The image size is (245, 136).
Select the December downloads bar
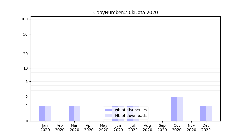coord(209,113)
